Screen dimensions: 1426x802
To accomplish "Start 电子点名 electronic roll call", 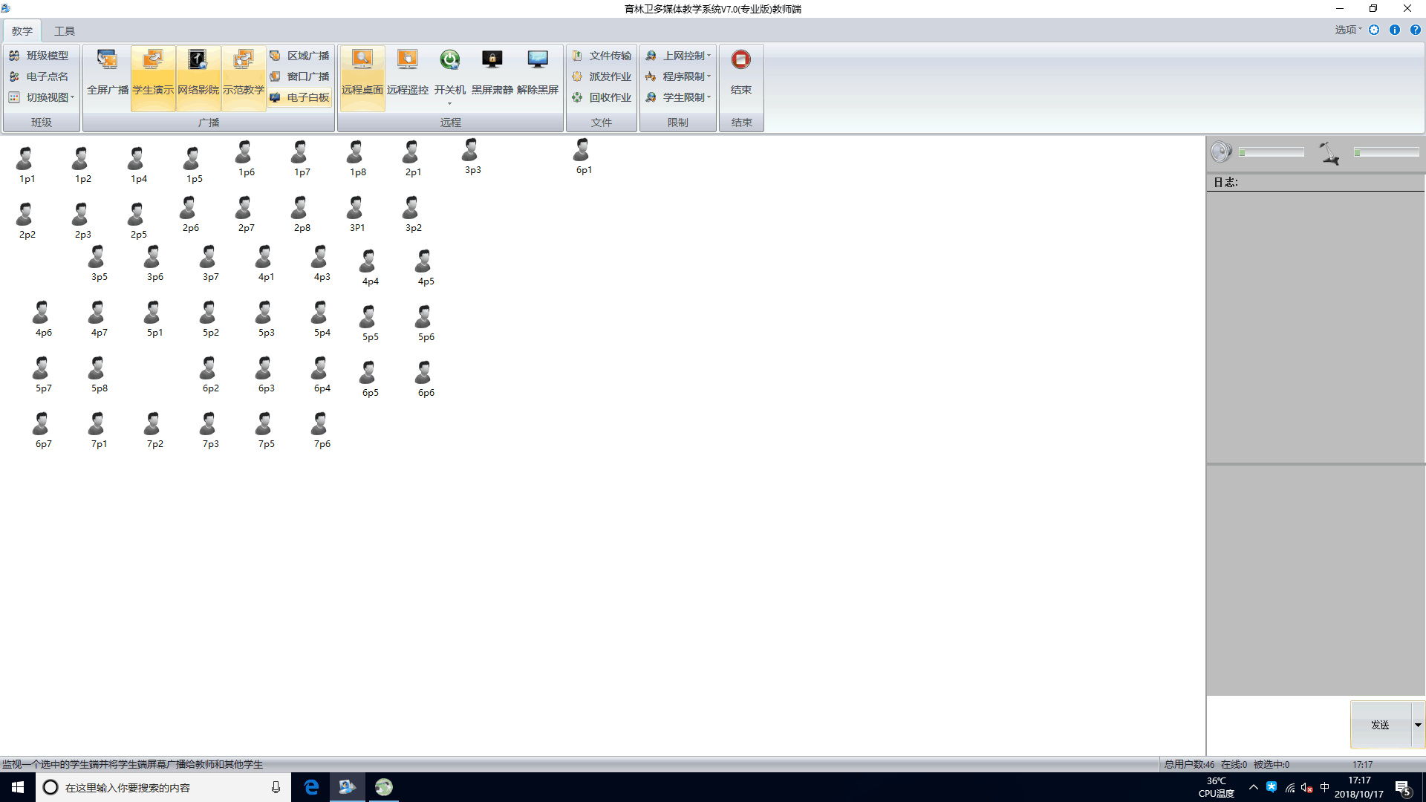I will (39, 76).
